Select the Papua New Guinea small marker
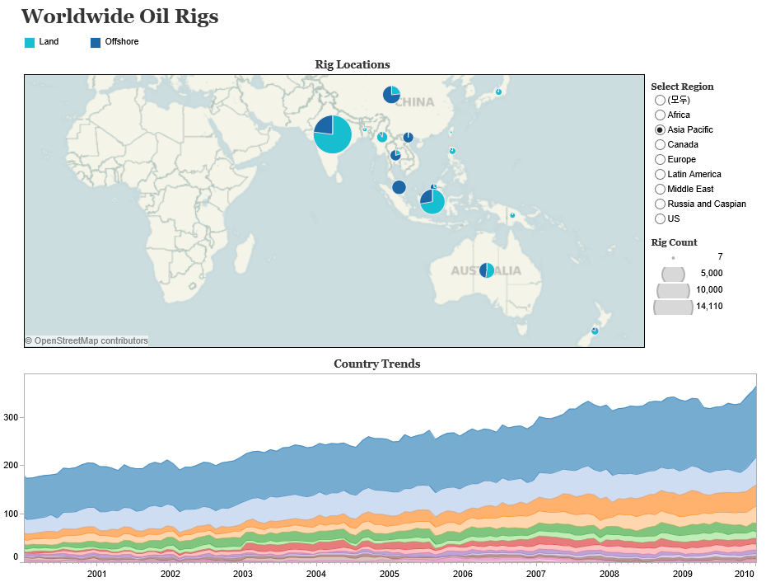The height and width of the screenshot is (582, 766). (x=512, y=215)
